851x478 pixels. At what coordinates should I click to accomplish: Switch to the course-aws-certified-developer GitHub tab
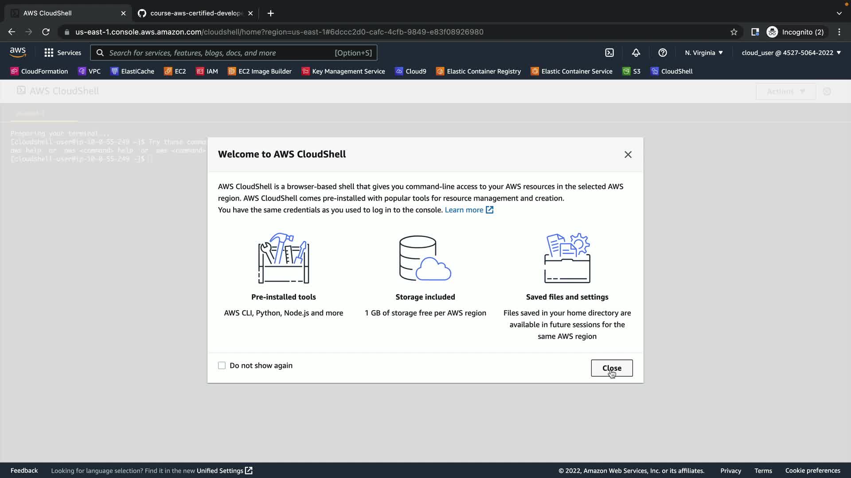195,13
